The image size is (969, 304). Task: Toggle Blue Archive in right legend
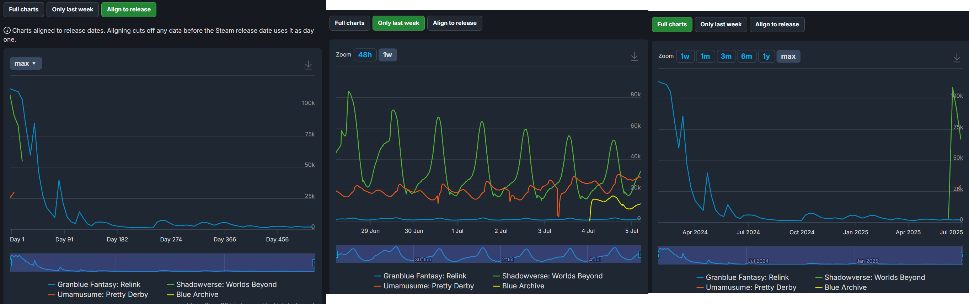[841, 287]
